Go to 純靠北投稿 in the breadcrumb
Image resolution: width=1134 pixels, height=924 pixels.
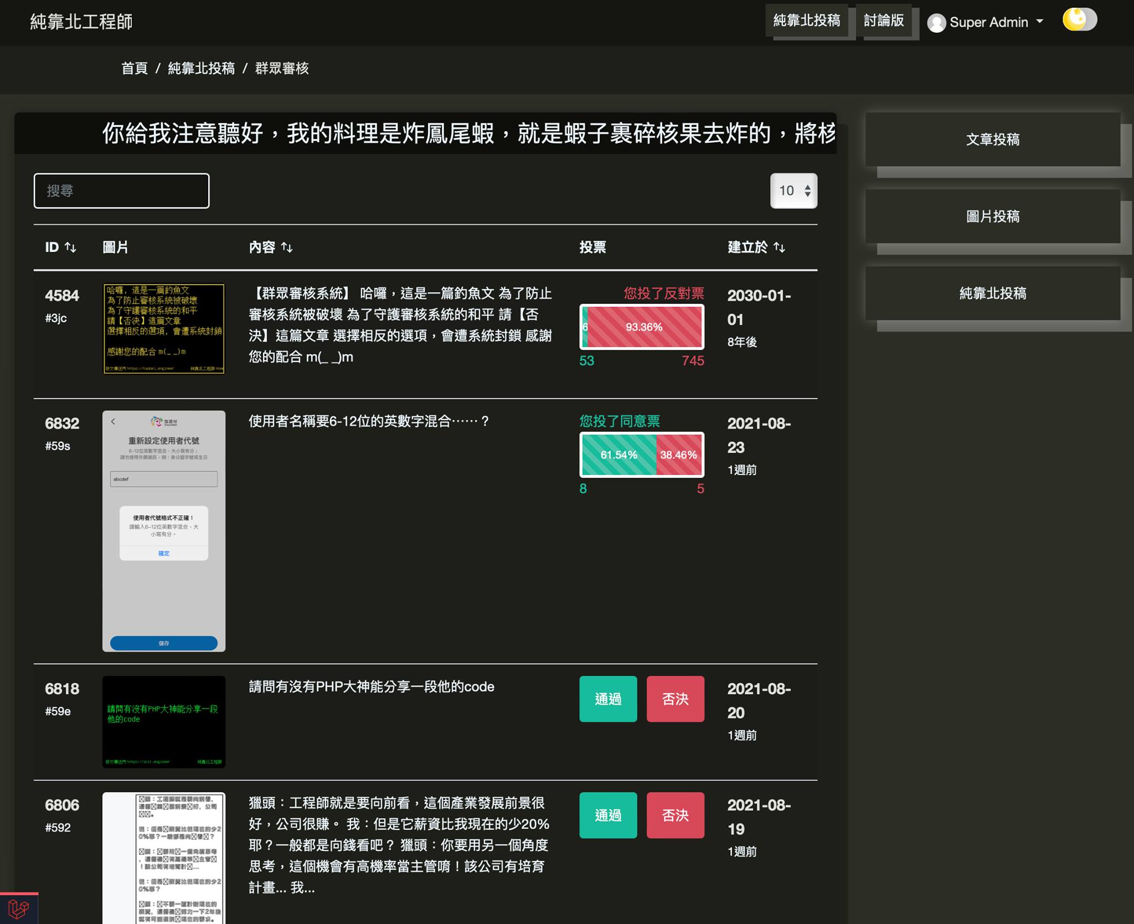[202, 68]
